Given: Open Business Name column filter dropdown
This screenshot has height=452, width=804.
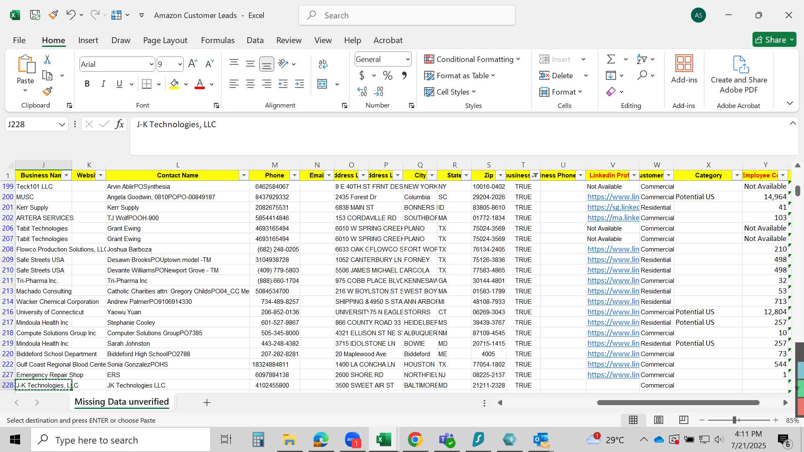Looking at the screenshot, I should click(x=66, y=175).
